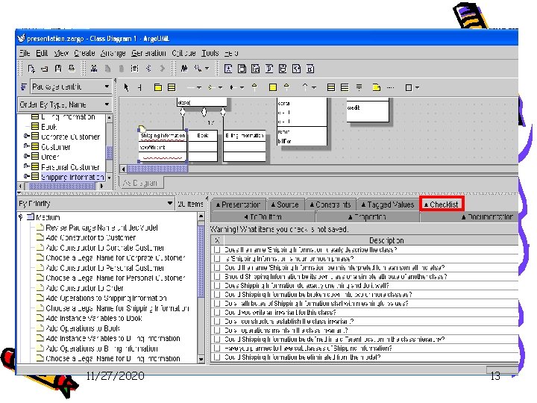Open the File menu
Viewport: 537px width, 403px height.
25,53
